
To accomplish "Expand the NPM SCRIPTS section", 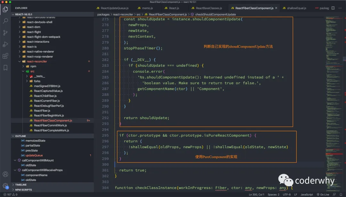I will pos(52,190).
